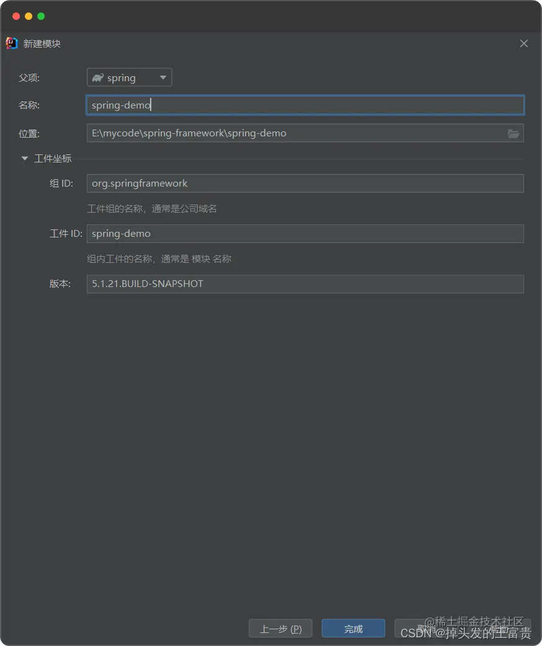Viewport: 542px width, 646px height.
Task: Click the 组 ID: label
Action: (x=61, y=184)
